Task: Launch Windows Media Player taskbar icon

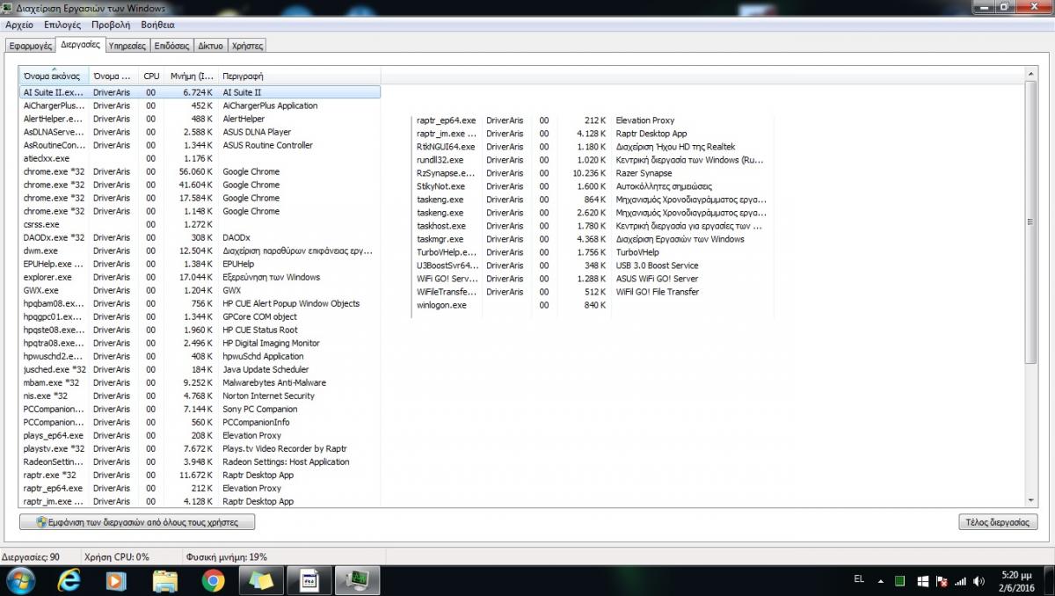Action: (x=116, y=580)
